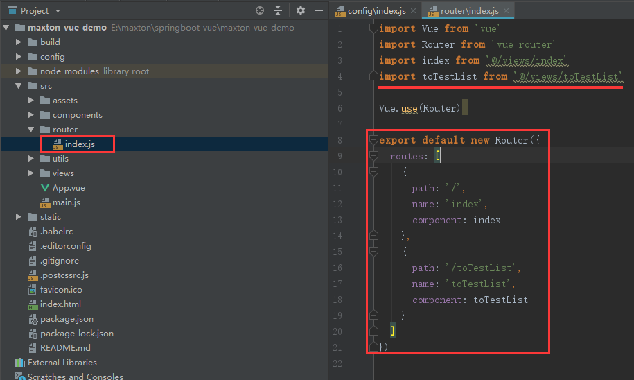Fold the second route object at line 15

[373, 252]
